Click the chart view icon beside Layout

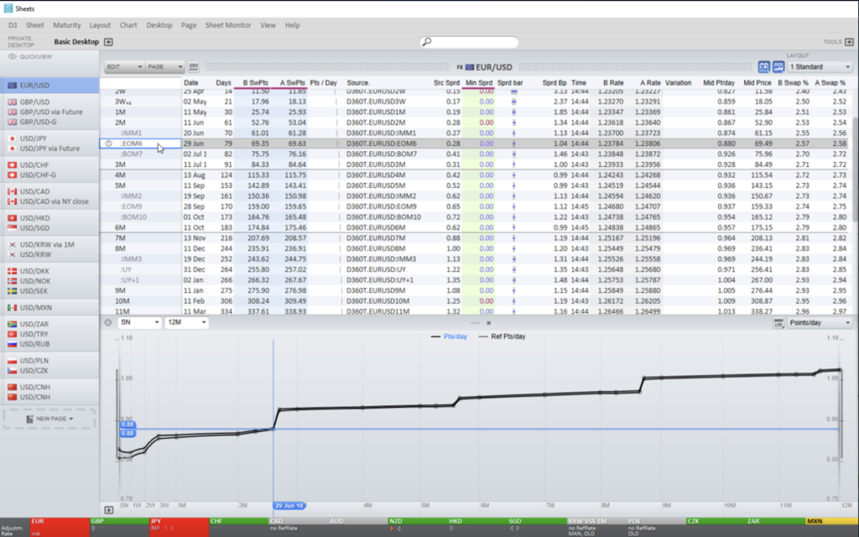pos(778,66)
